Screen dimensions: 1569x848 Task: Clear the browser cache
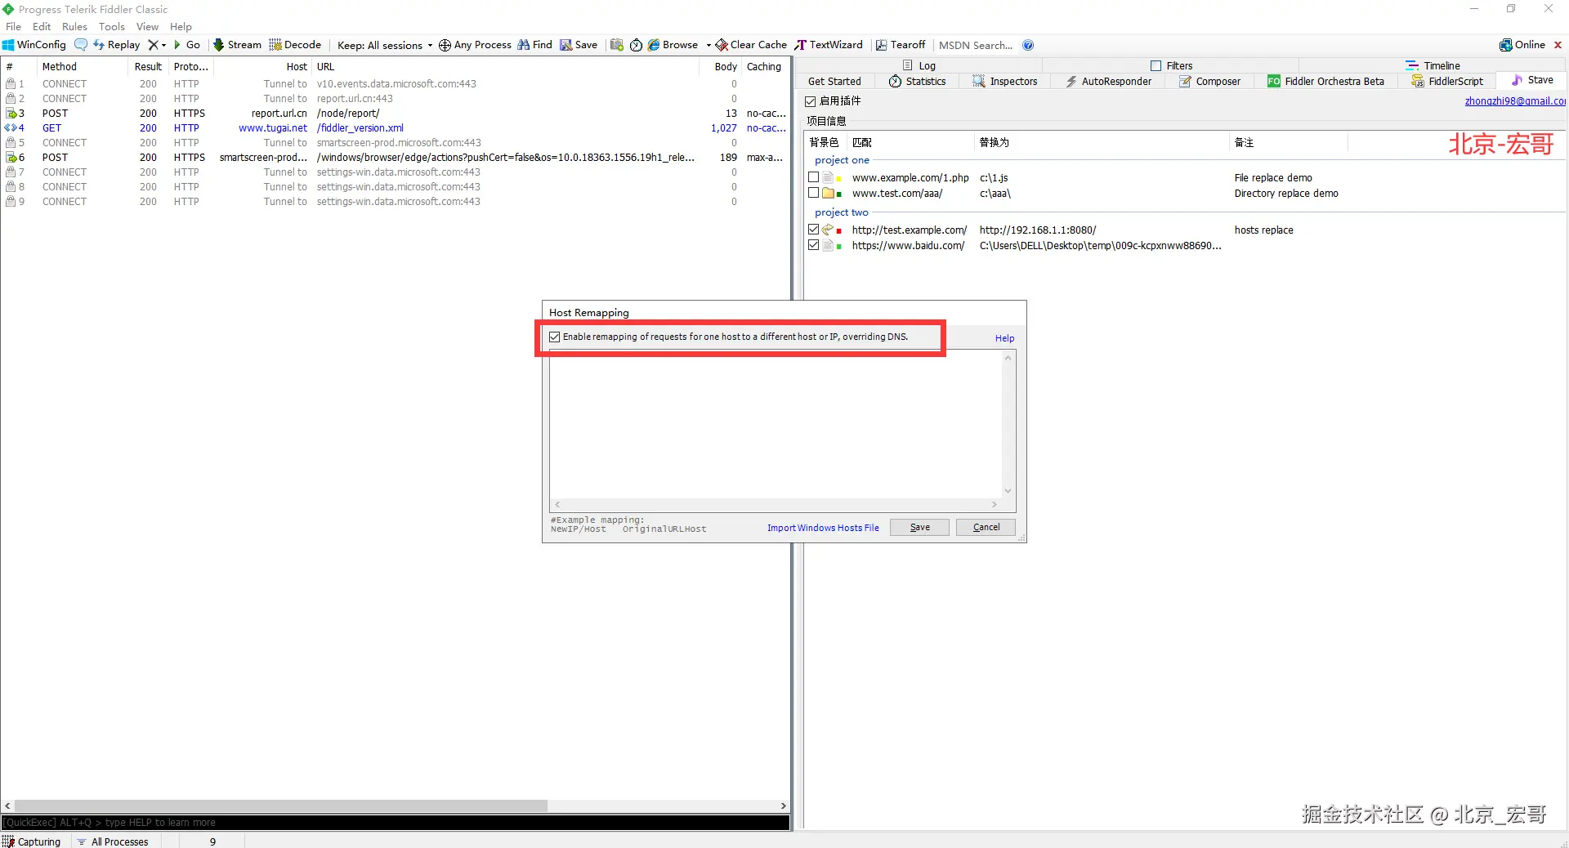point(751,45)
